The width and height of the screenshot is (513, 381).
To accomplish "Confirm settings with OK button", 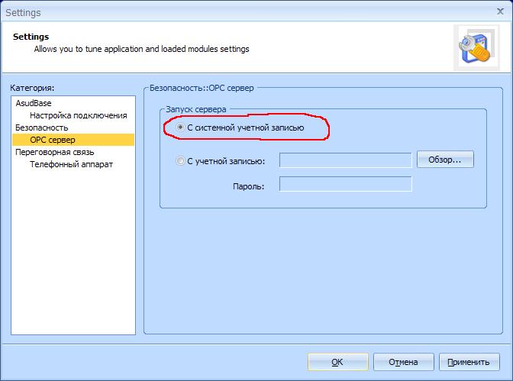I will pyautogui.click(x=337, y=362).
